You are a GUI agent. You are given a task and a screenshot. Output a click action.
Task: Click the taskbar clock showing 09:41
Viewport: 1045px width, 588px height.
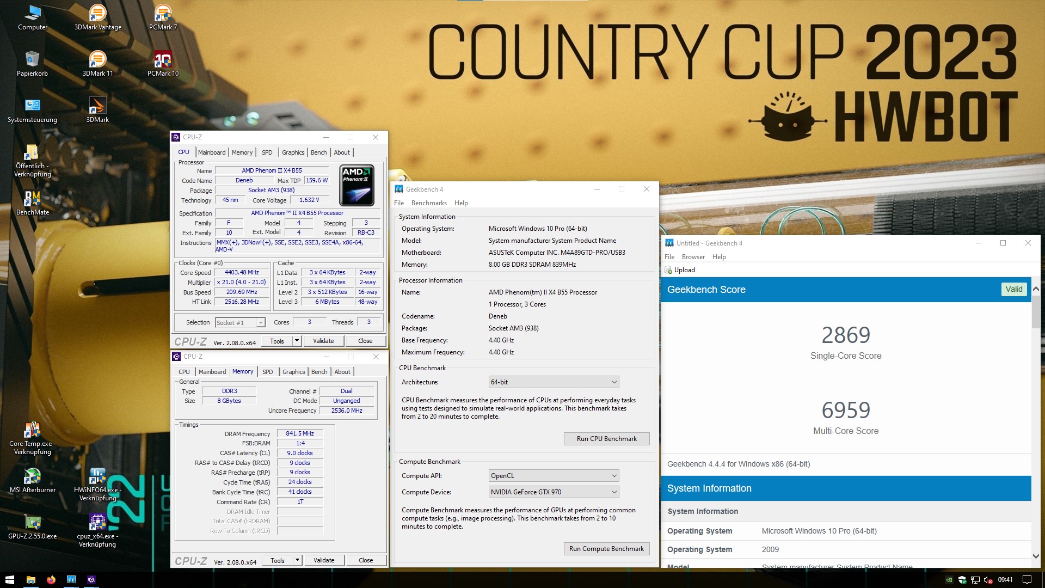1005,580
